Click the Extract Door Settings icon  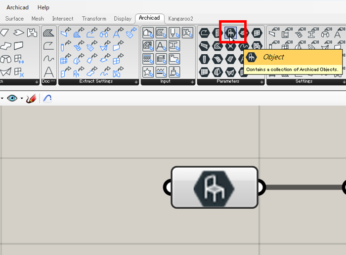click(x=65, y=72)
